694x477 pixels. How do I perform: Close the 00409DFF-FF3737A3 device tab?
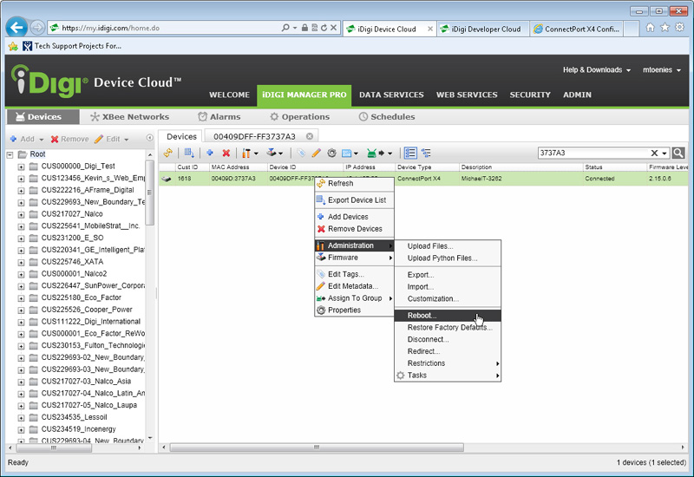(x=310, y=136)
